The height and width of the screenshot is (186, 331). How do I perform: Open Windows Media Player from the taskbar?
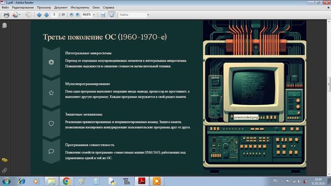tap(36, 181)
